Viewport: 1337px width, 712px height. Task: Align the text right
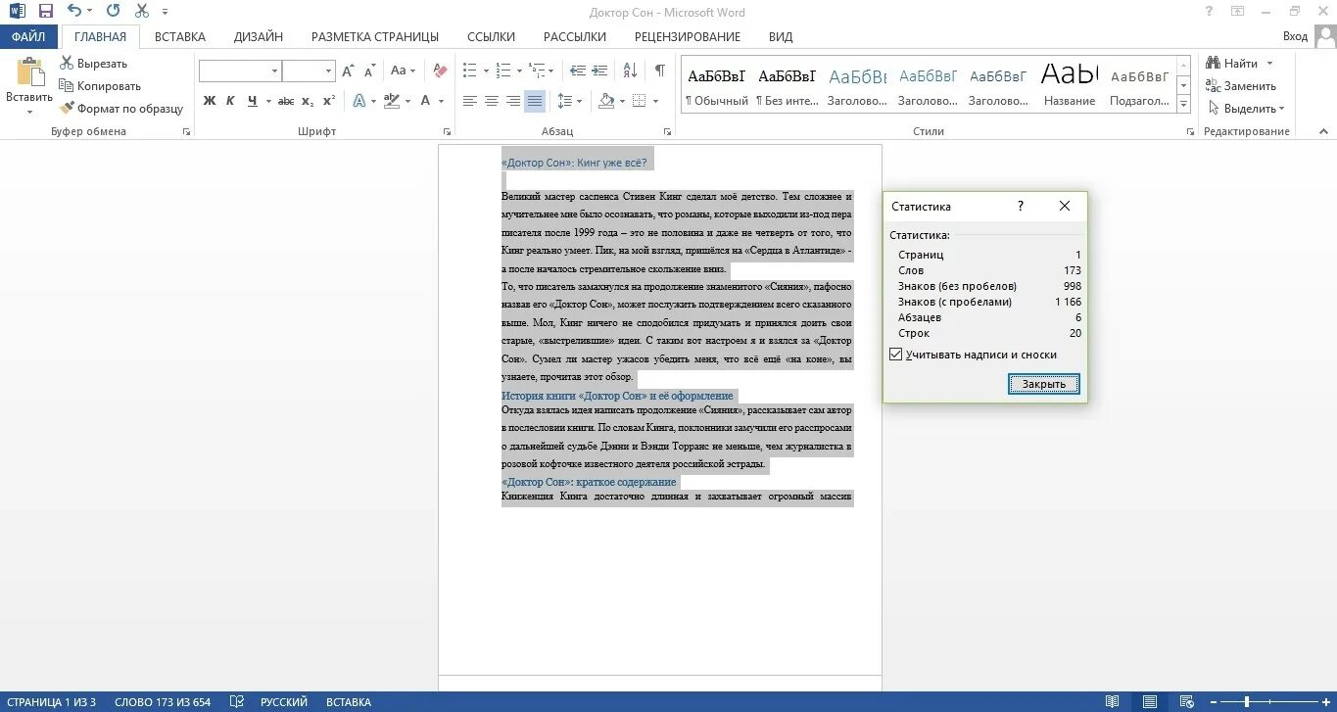[513, 101]
